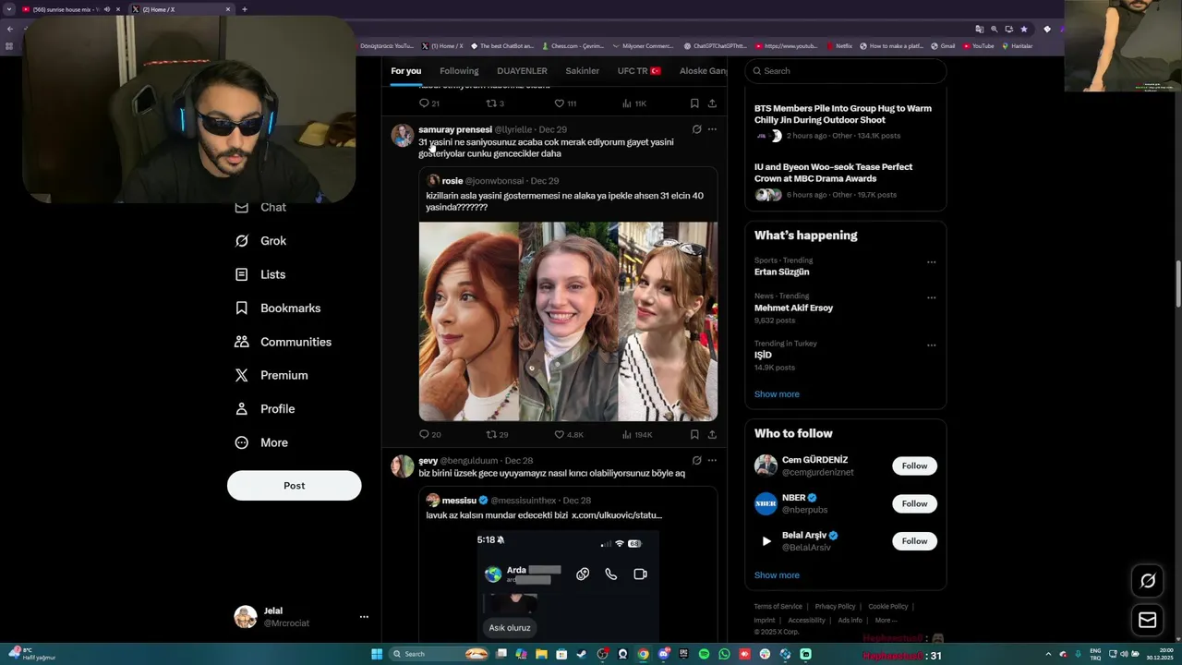Screen dimensions: 1182x665
Task: Click Grok explain icon on samuray prensesi's post
Action: (696, 129)
